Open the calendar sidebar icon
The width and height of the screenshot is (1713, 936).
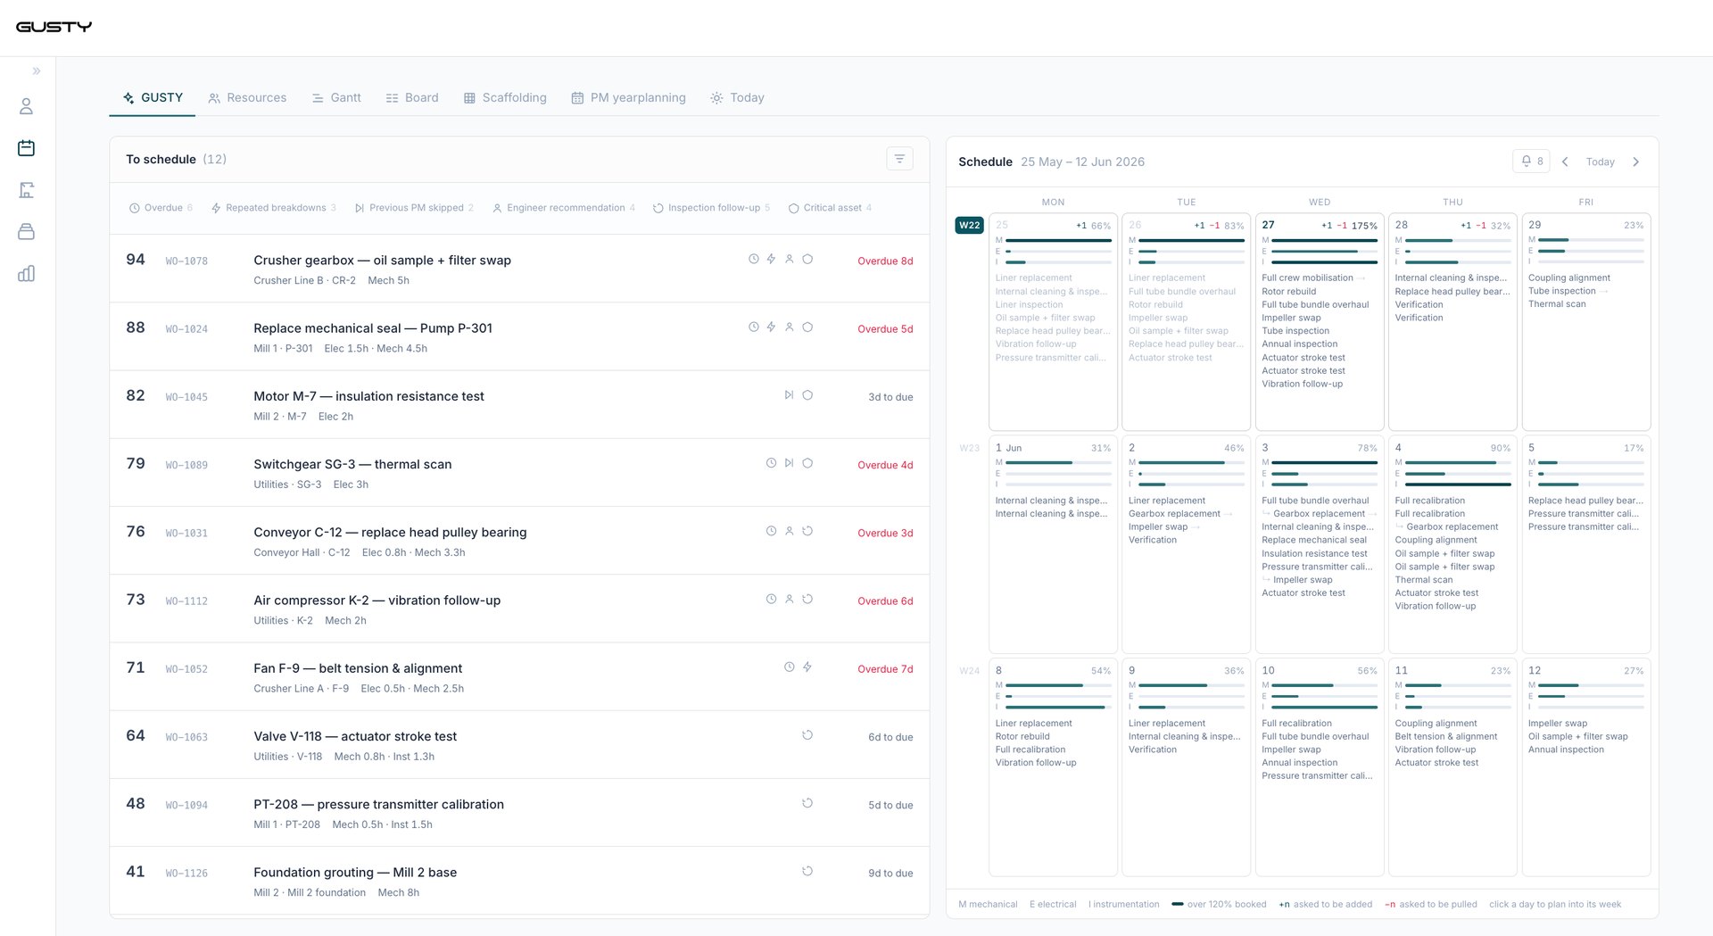click(x=26, y=148)
